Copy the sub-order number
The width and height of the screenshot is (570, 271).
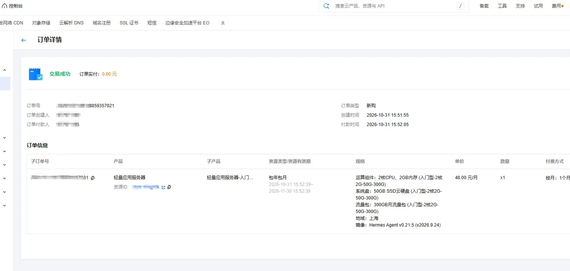coord(93,178)
